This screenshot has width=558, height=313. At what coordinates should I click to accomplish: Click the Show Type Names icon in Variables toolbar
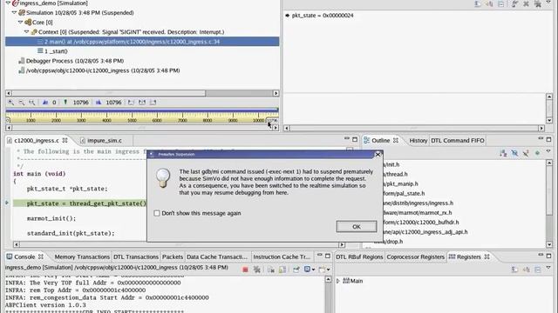(x=478, y=3)
